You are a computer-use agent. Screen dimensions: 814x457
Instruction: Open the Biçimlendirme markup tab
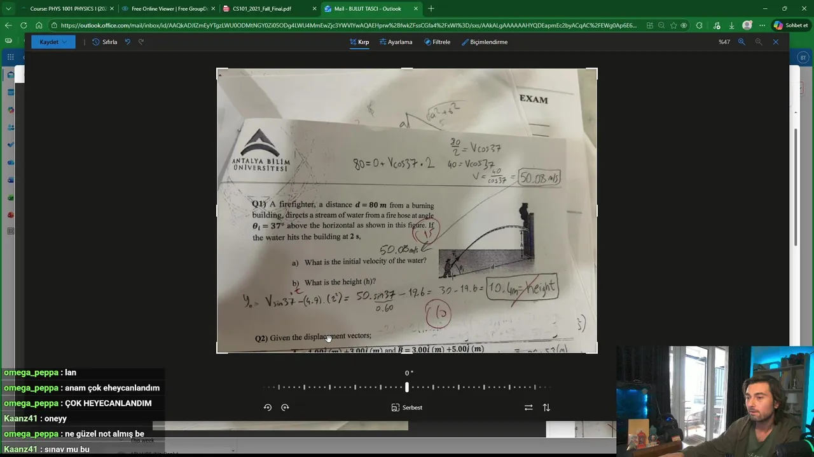[x=484, y=42]
